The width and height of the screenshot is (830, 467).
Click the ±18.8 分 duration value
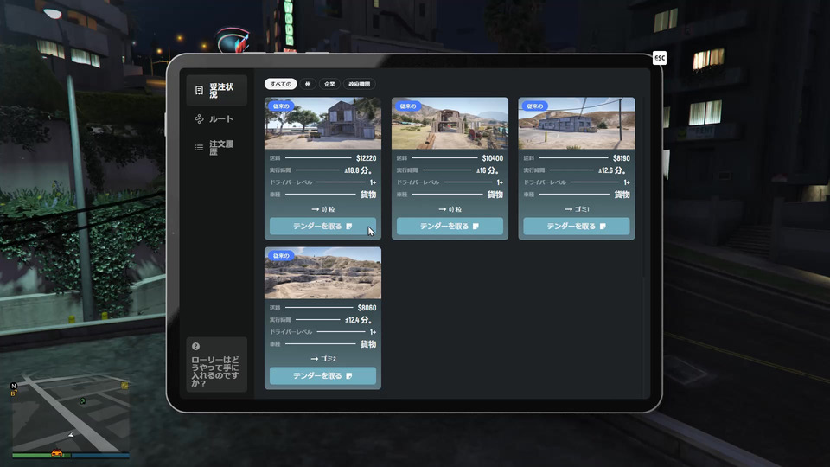point(358,170)
